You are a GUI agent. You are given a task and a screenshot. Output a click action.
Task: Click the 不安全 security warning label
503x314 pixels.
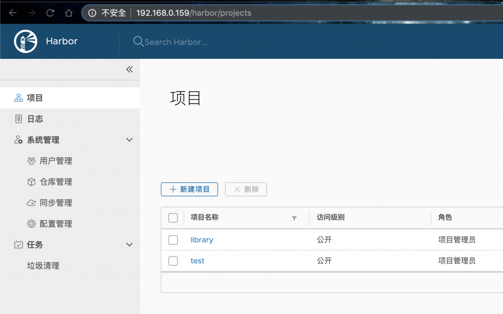point(113,13)
